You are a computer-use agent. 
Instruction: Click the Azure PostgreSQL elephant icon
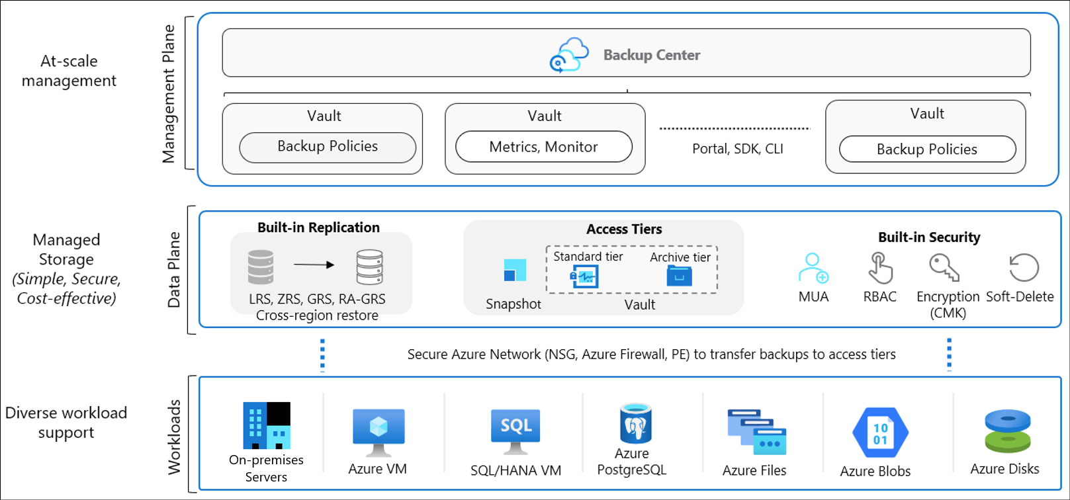635,423
